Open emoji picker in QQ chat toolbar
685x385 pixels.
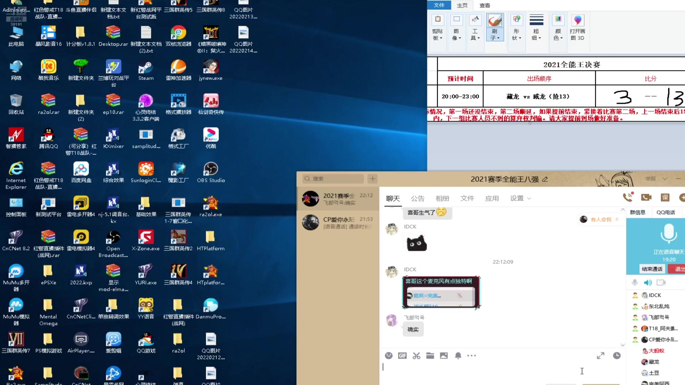(389, 355)
